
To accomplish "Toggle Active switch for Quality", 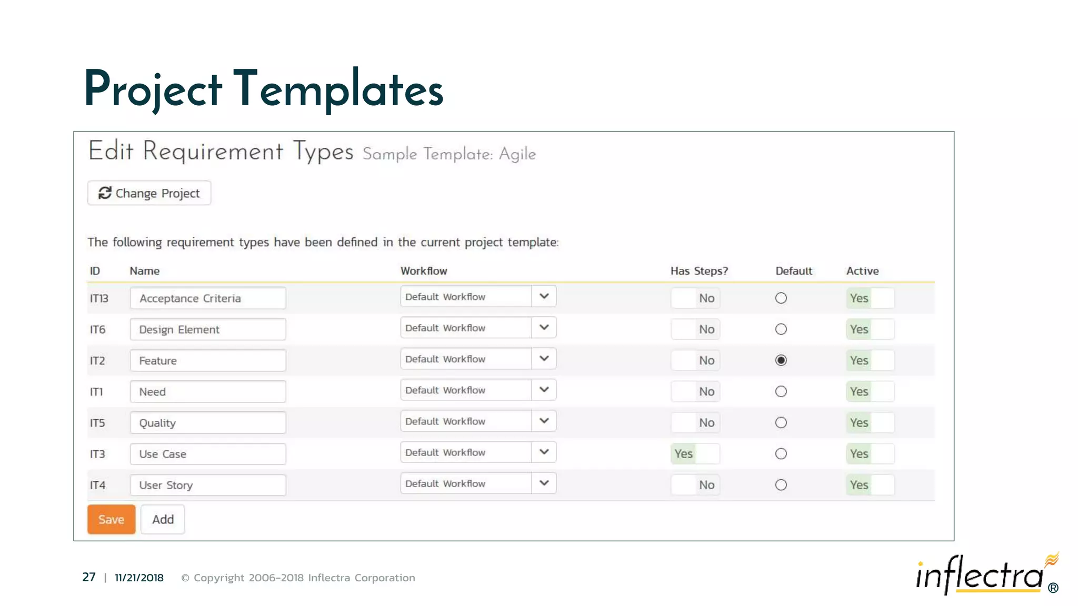I will point(870,422).
